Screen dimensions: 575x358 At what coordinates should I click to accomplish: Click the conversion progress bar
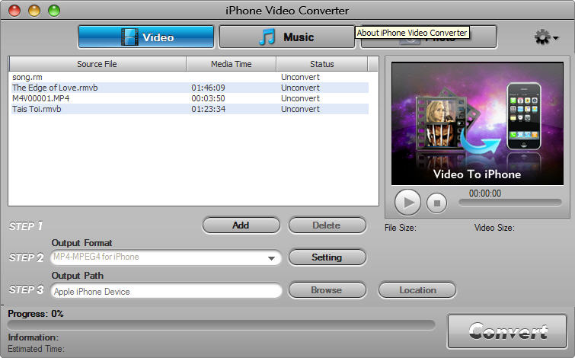(x=221, y=324)
